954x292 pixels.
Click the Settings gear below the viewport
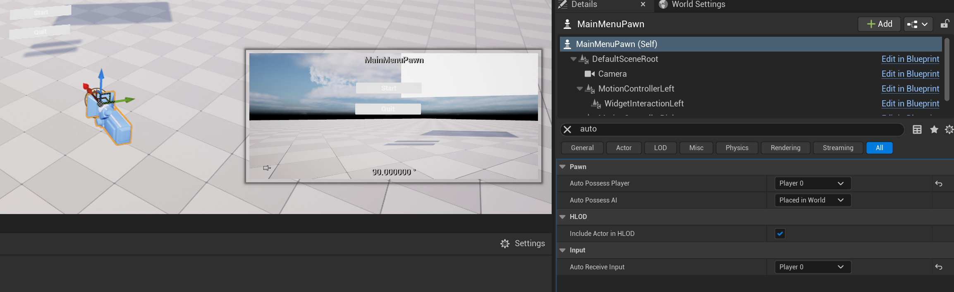coord(505,244)
